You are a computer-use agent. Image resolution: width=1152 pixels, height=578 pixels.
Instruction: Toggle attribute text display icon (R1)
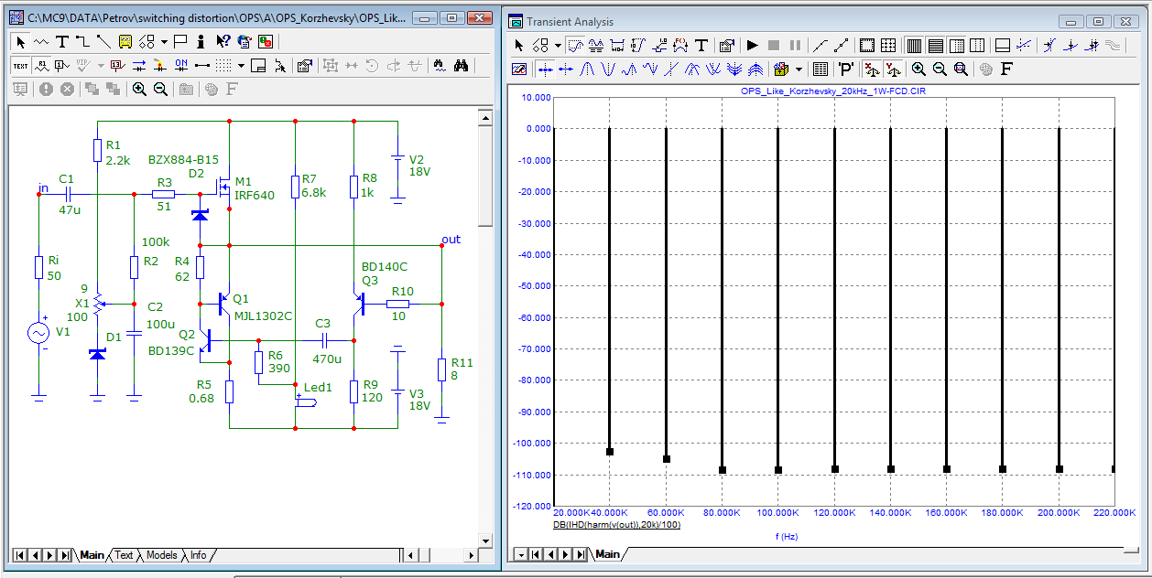[x=41, y=66]
